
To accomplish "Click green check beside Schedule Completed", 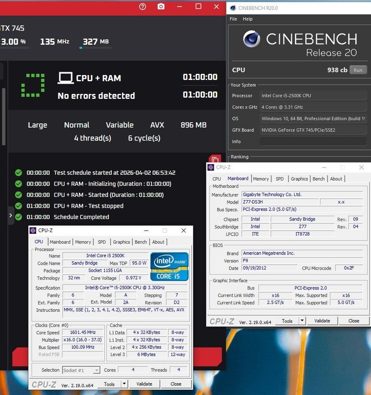I will pyautogui.click(x=18, y=217).
